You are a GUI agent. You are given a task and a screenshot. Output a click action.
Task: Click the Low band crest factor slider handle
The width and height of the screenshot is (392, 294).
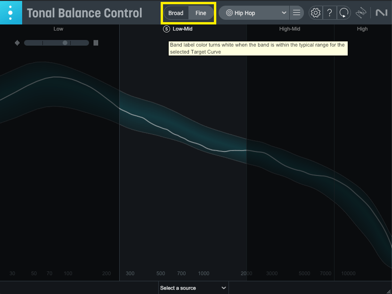click(65, 43)
